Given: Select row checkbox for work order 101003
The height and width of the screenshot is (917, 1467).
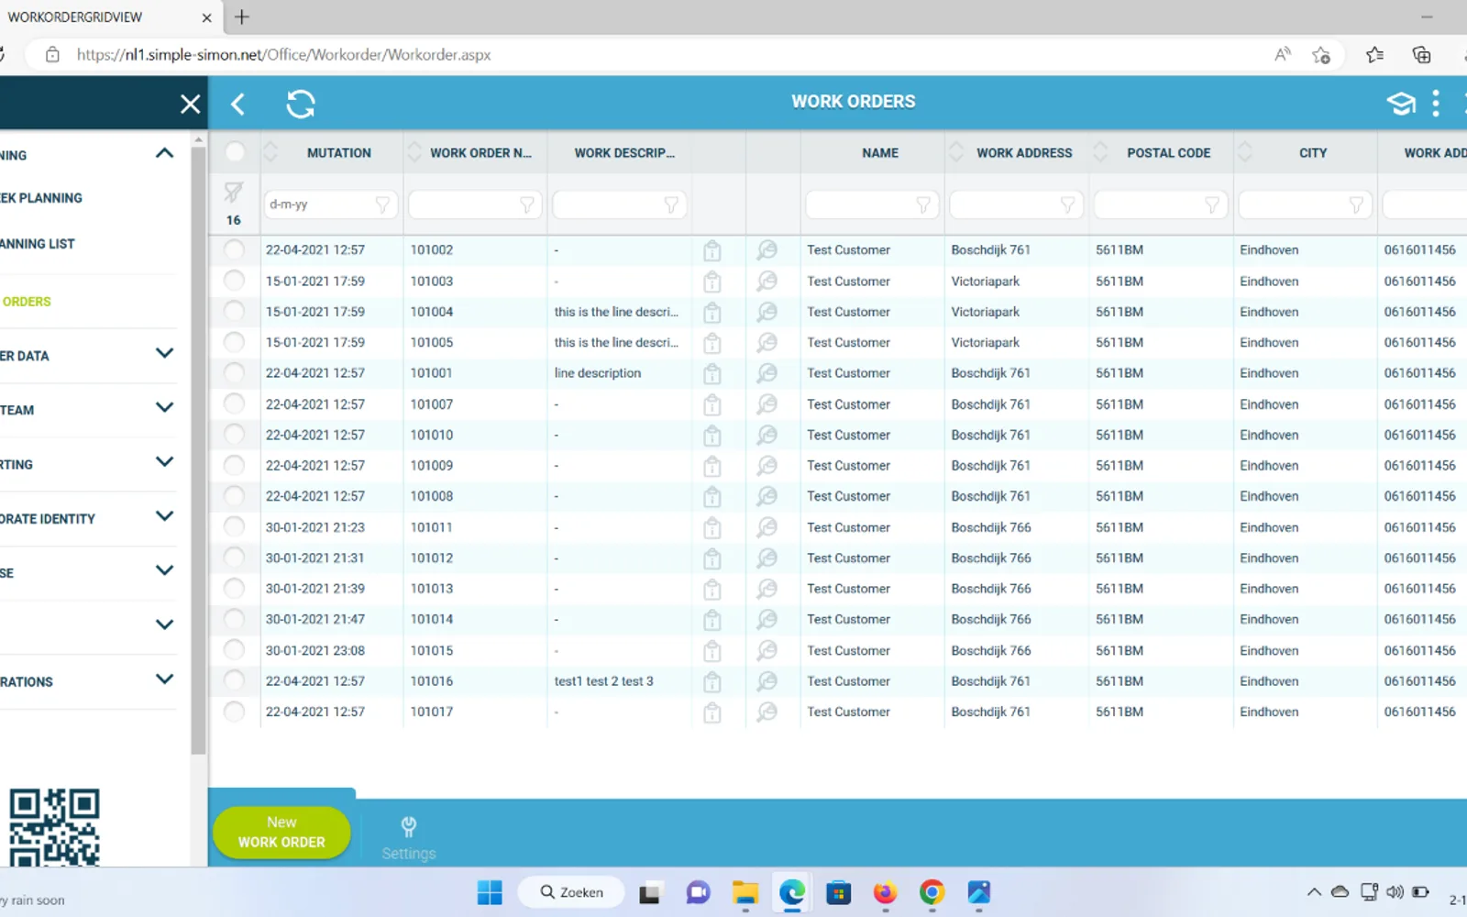Looking at the screenshot, I should click(235, 281).
